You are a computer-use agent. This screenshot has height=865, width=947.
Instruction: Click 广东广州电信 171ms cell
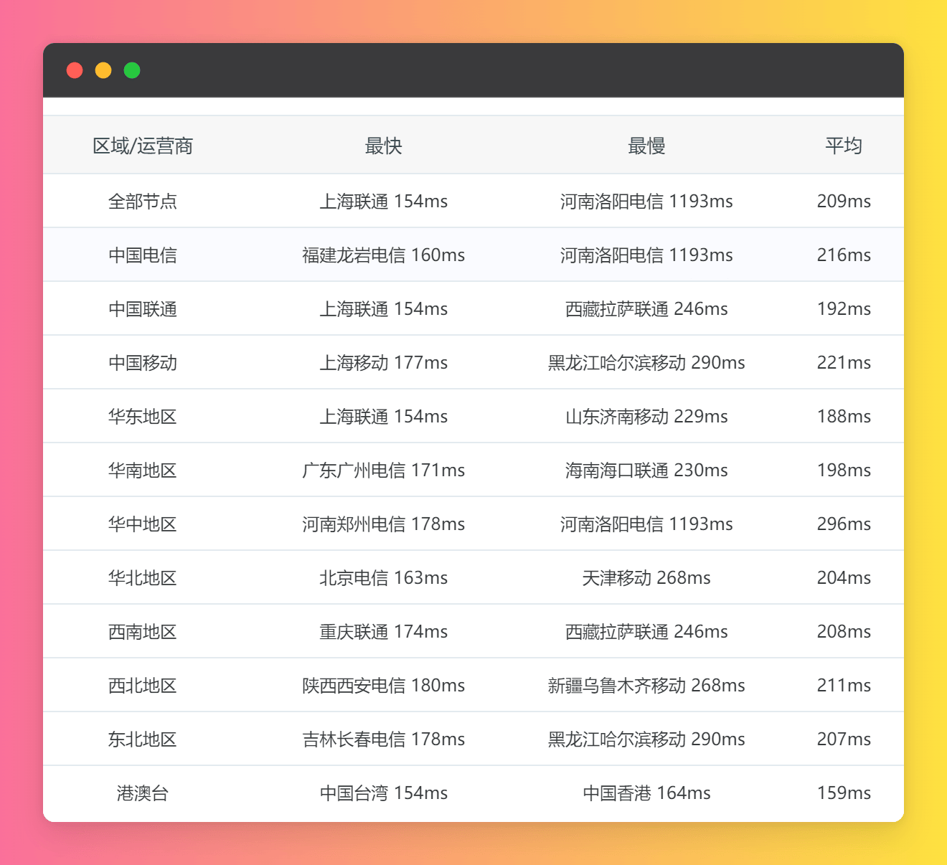[x=383, y=471]
